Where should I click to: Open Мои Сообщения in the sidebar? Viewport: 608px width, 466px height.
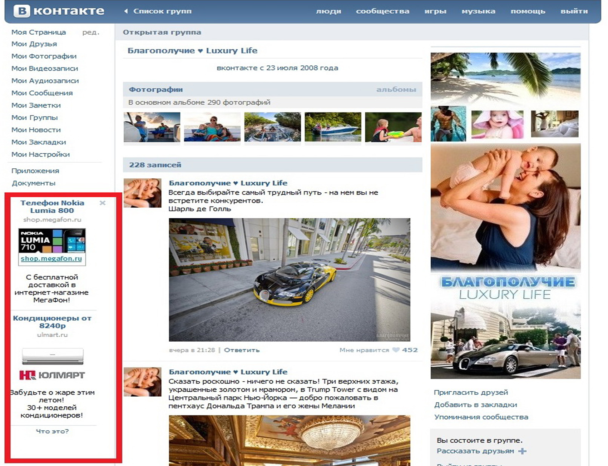tap(42, 93)
